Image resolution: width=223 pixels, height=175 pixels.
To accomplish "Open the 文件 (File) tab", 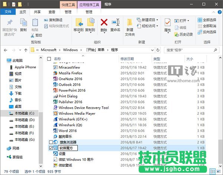I will tap(8, 12).
